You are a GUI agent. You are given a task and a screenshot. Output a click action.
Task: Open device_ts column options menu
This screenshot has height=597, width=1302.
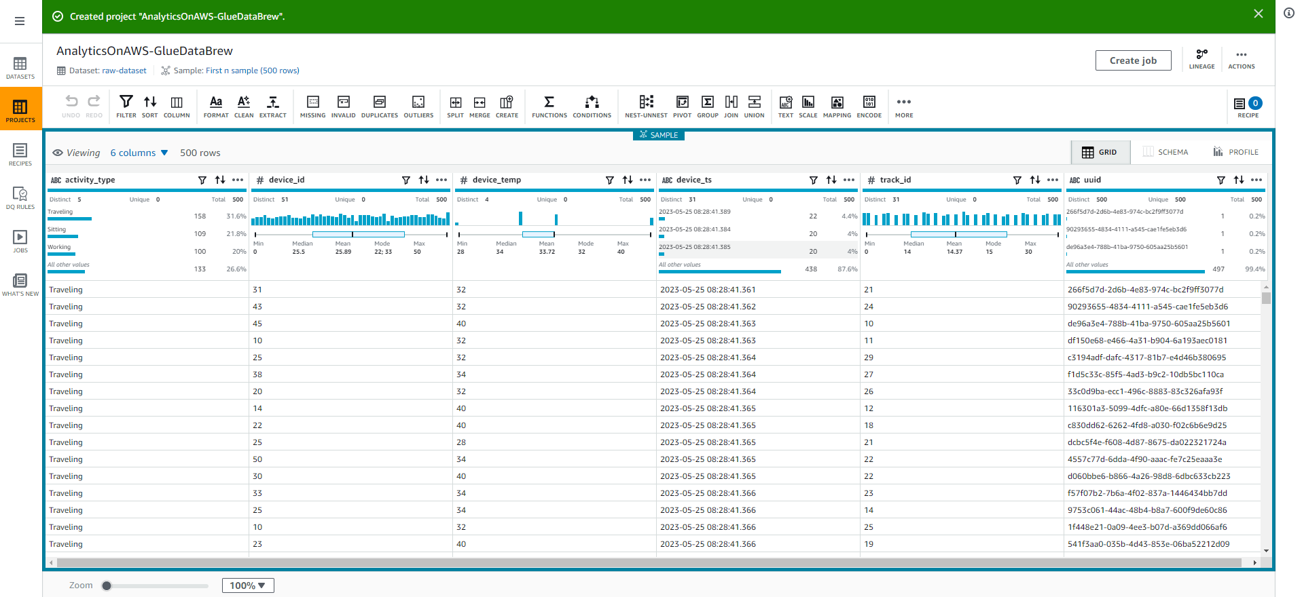pyautogui.click(x=849, y=180)
